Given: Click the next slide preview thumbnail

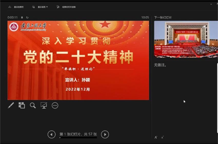Looking at the screenshot, I should (186, 39).
